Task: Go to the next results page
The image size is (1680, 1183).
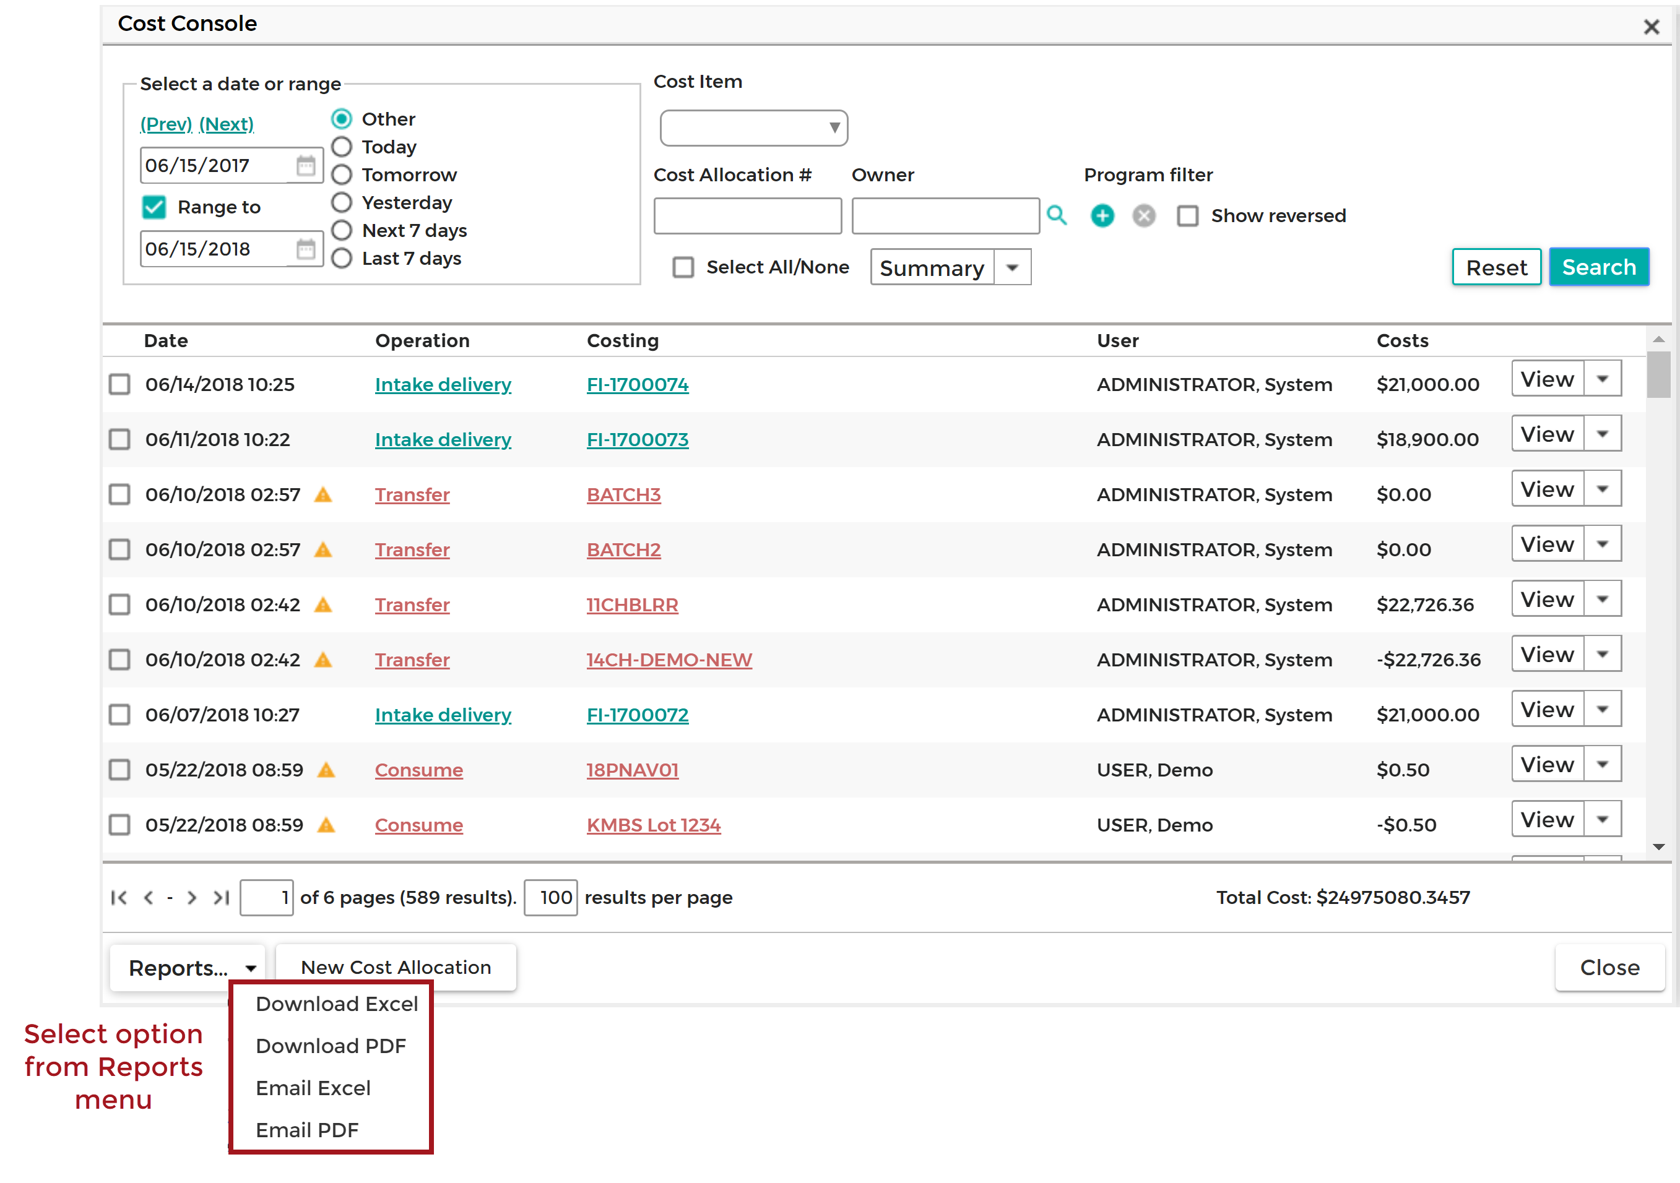Action: (x=192, y=897)
